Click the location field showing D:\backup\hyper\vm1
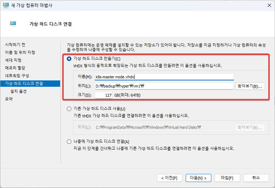 (x=164, y=86)
